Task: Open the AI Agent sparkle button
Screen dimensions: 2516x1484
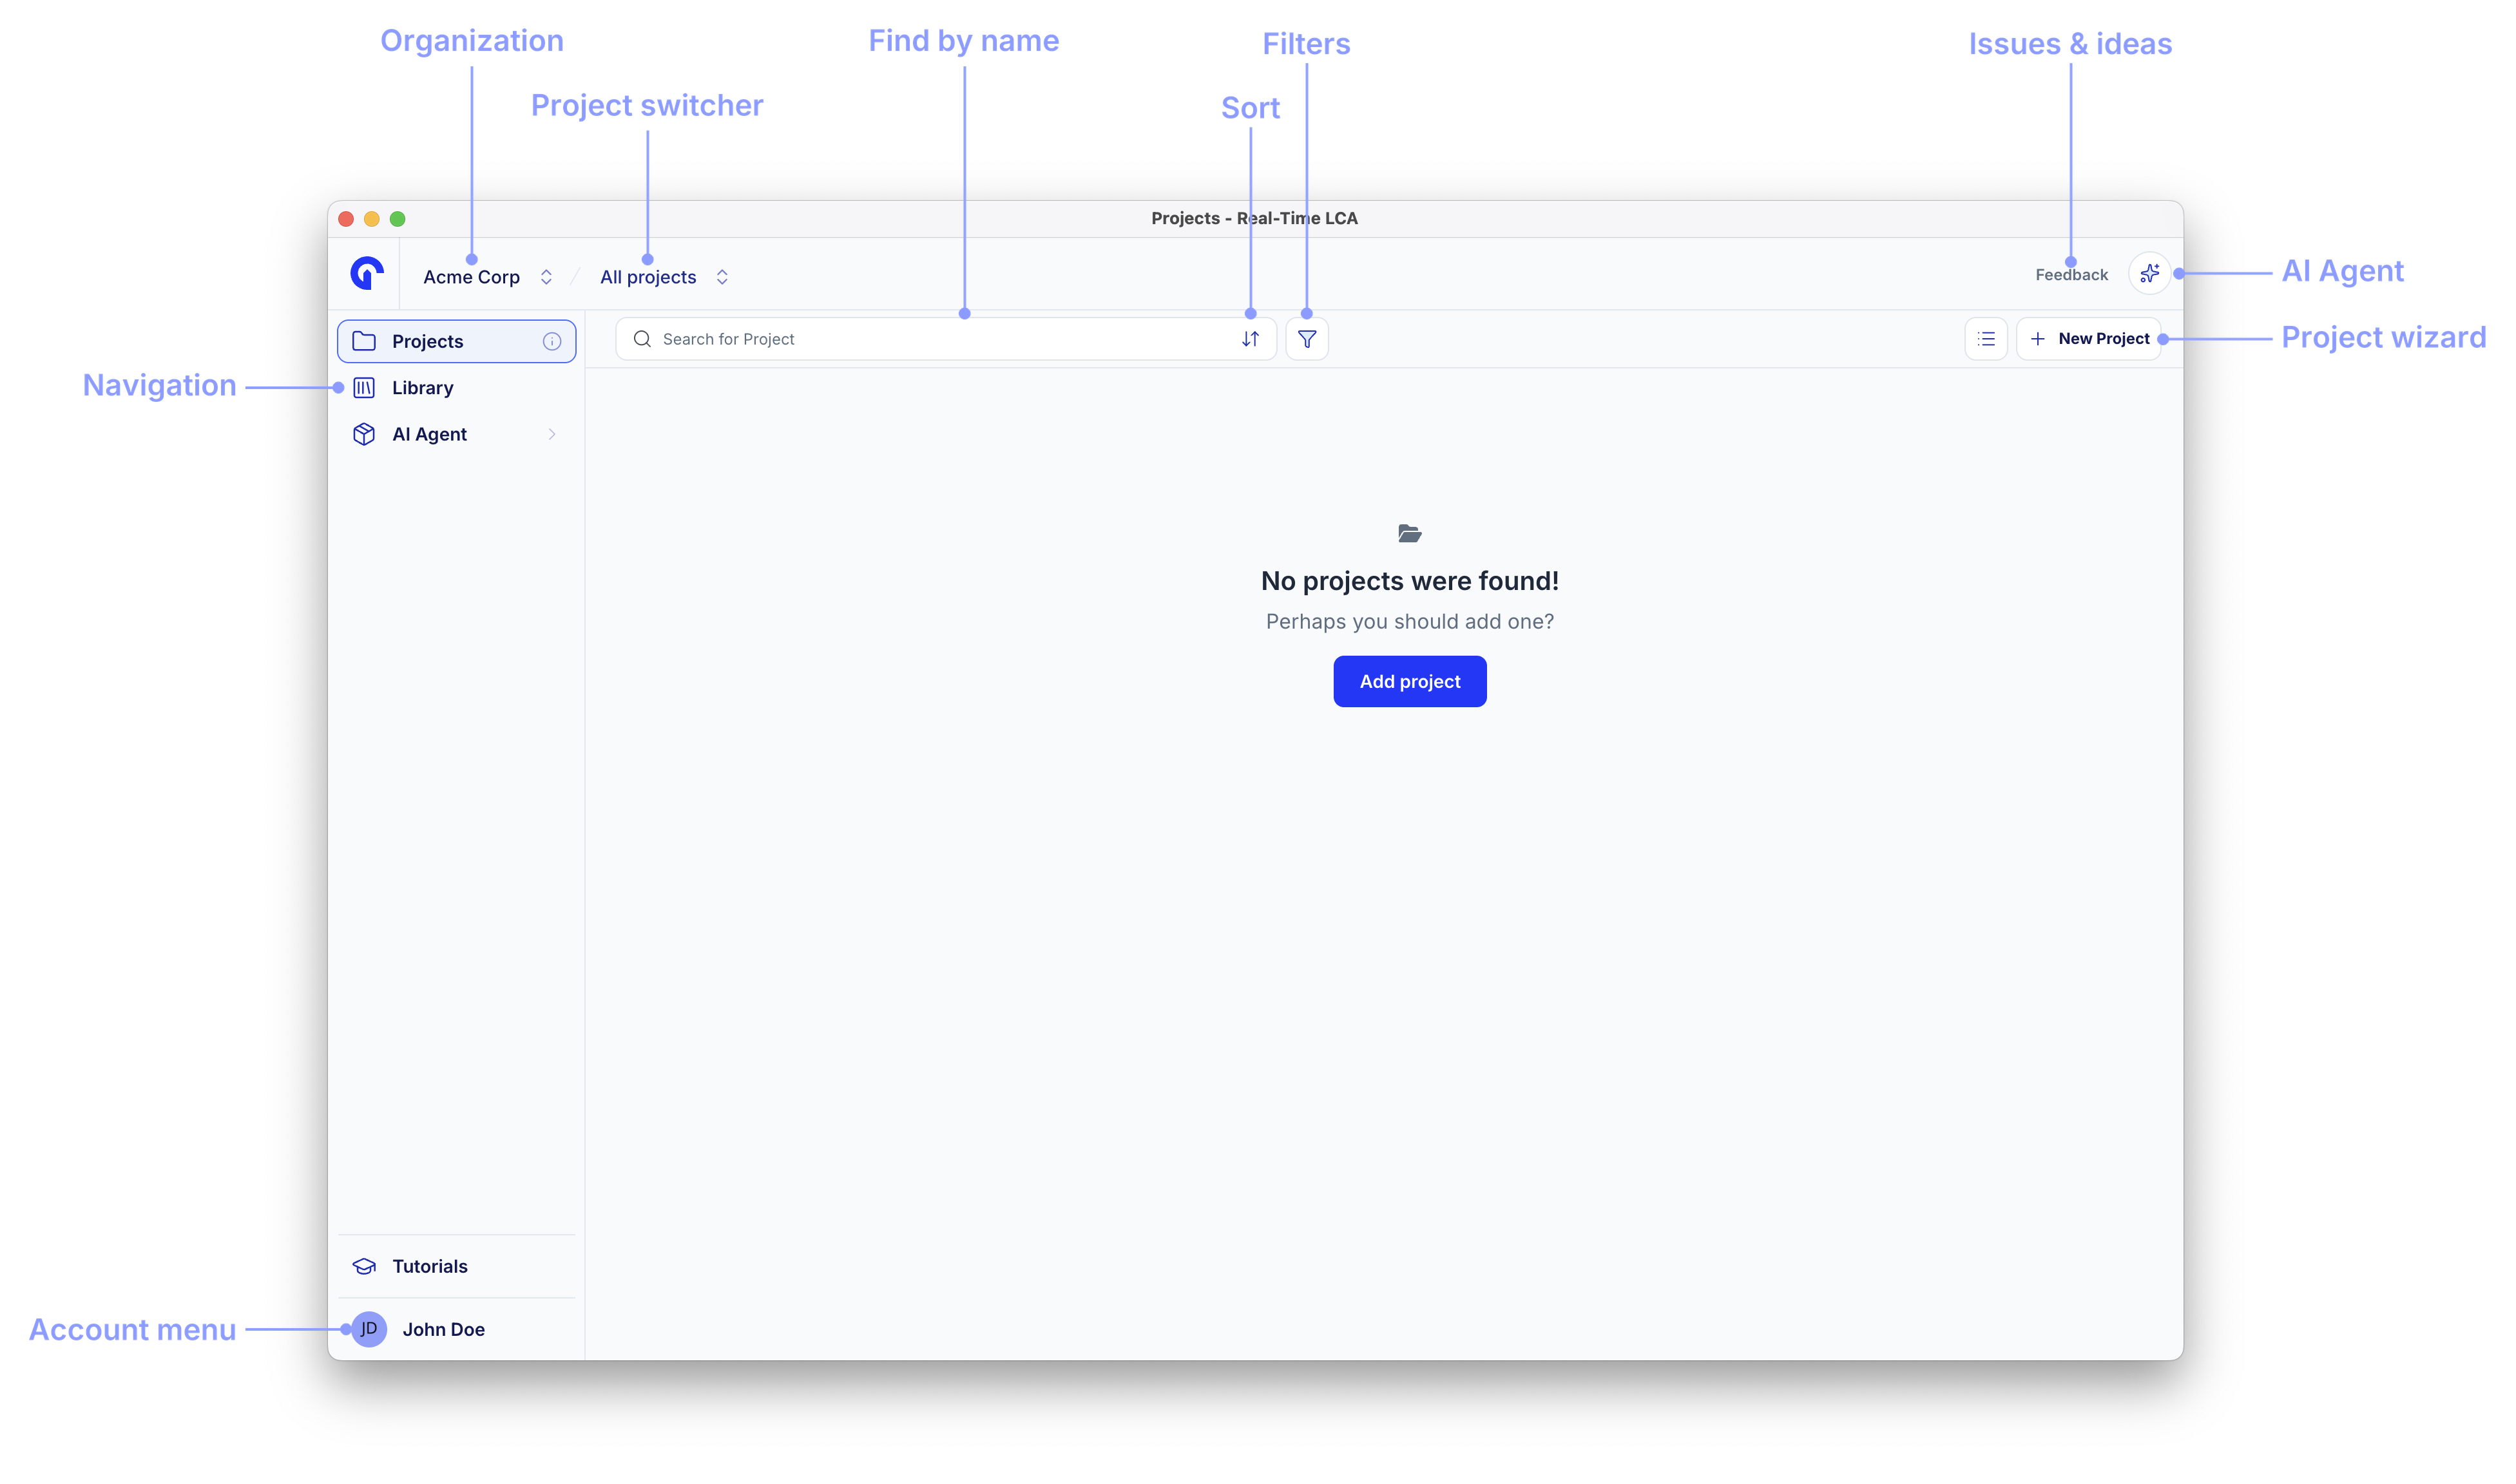Action: [2149, 273]
